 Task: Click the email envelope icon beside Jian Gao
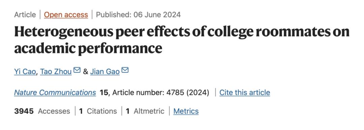click(125, 70)
